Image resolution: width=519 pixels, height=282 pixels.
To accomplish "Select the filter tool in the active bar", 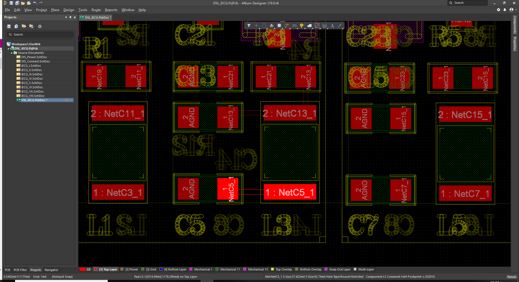I will [x=249, y=26].
